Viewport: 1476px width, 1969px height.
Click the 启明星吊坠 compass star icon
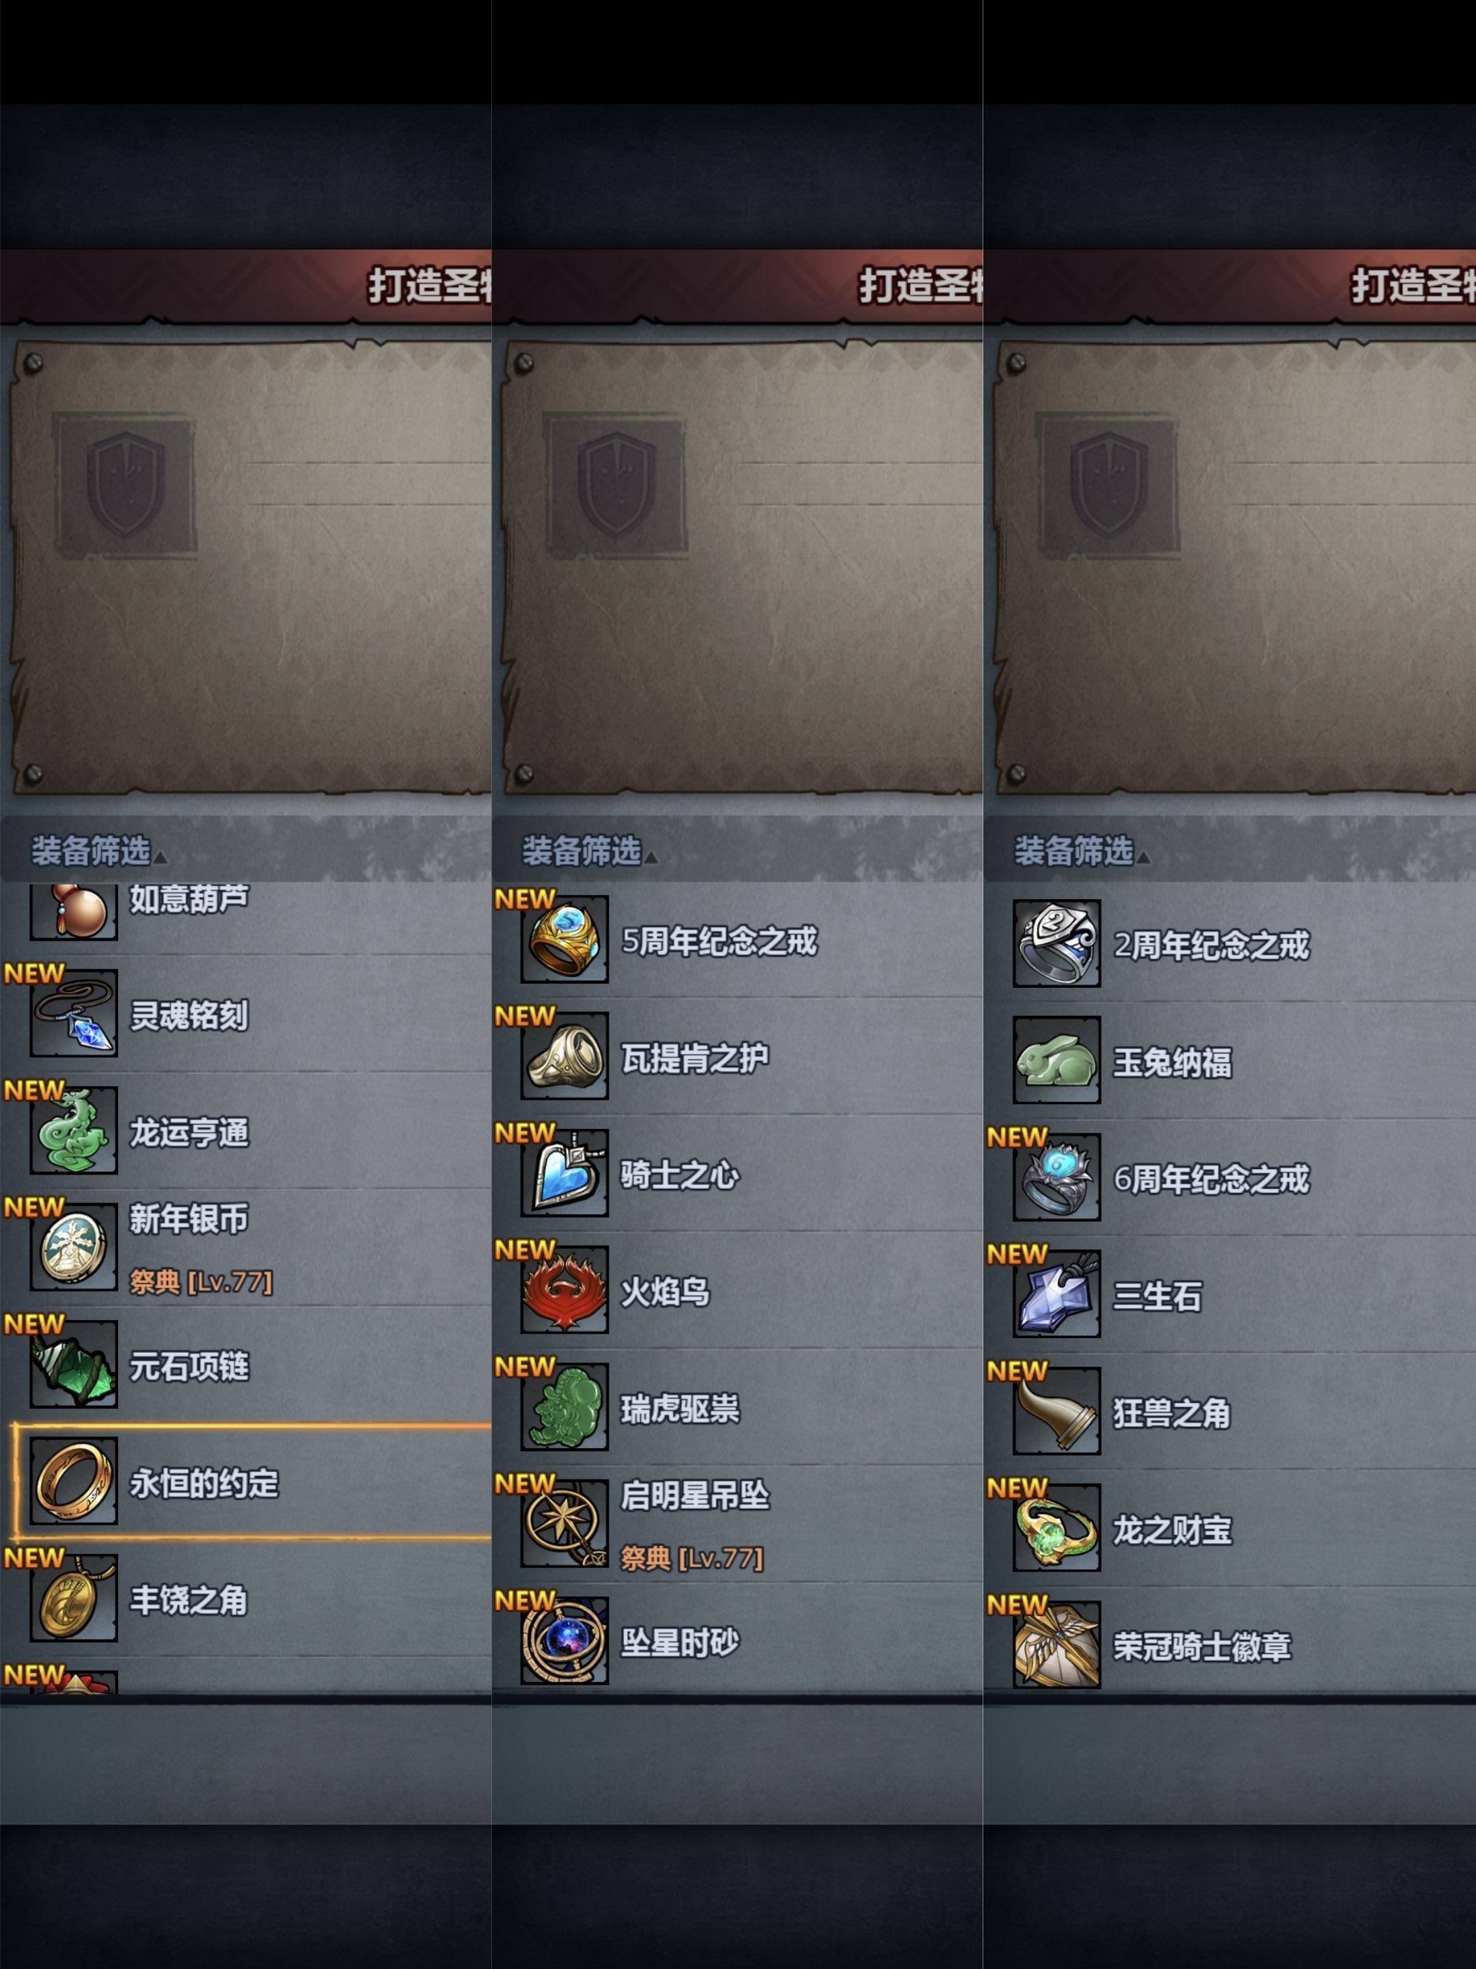pos(565,1523)
